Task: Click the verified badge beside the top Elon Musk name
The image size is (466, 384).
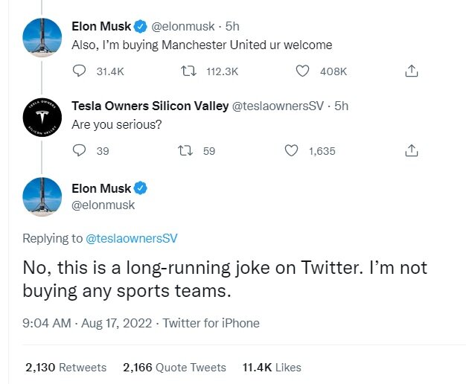Action: 140,26
